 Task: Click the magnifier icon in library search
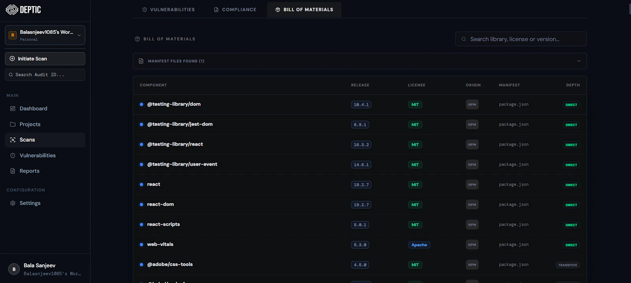coord(464,39)
